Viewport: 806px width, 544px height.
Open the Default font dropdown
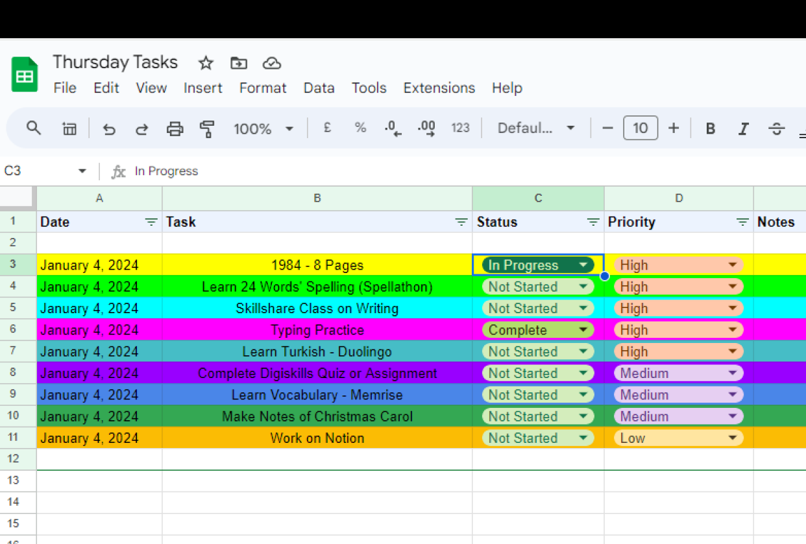click(x=536, y=128)
